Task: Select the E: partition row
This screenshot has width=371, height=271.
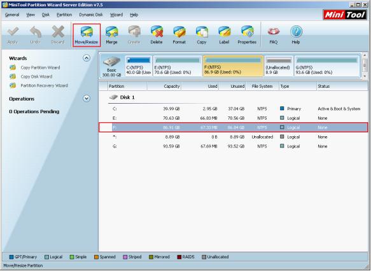Action: tap(234, 118)
